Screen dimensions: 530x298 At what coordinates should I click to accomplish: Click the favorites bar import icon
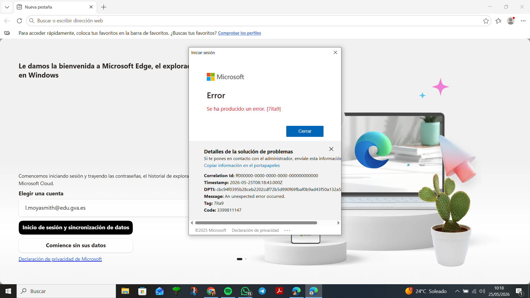click(7, 33)
